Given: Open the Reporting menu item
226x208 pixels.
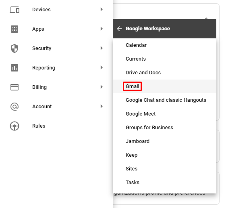Looking at the screenshot, I should [56, 67].
